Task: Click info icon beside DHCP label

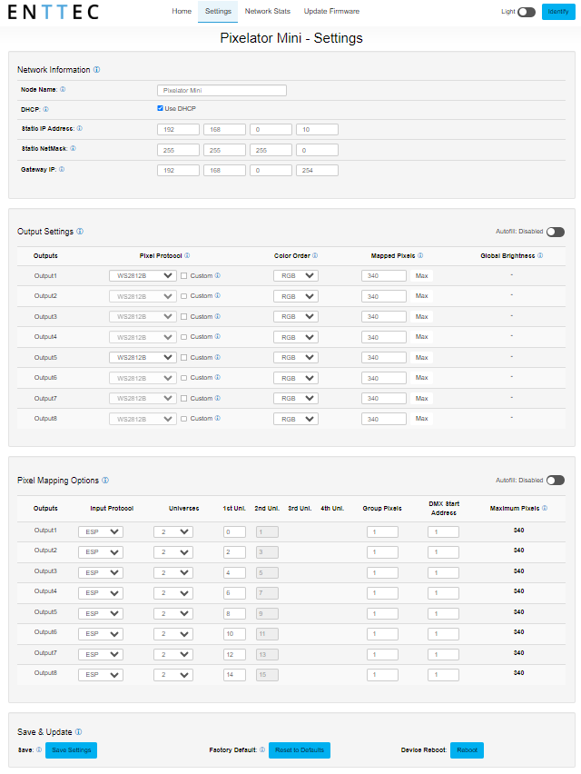Action: pos(46,109)
